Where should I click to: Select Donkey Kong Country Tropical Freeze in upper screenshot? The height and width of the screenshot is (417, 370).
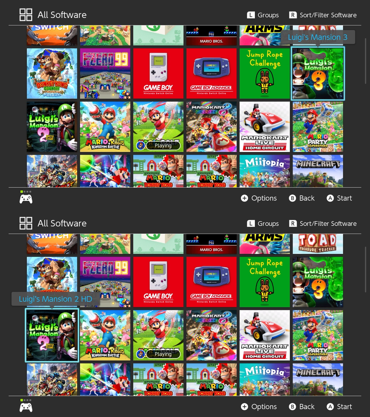52,74
